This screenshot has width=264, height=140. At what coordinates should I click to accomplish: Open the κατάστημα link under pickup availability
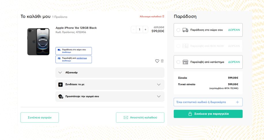[x=82, y=58]
